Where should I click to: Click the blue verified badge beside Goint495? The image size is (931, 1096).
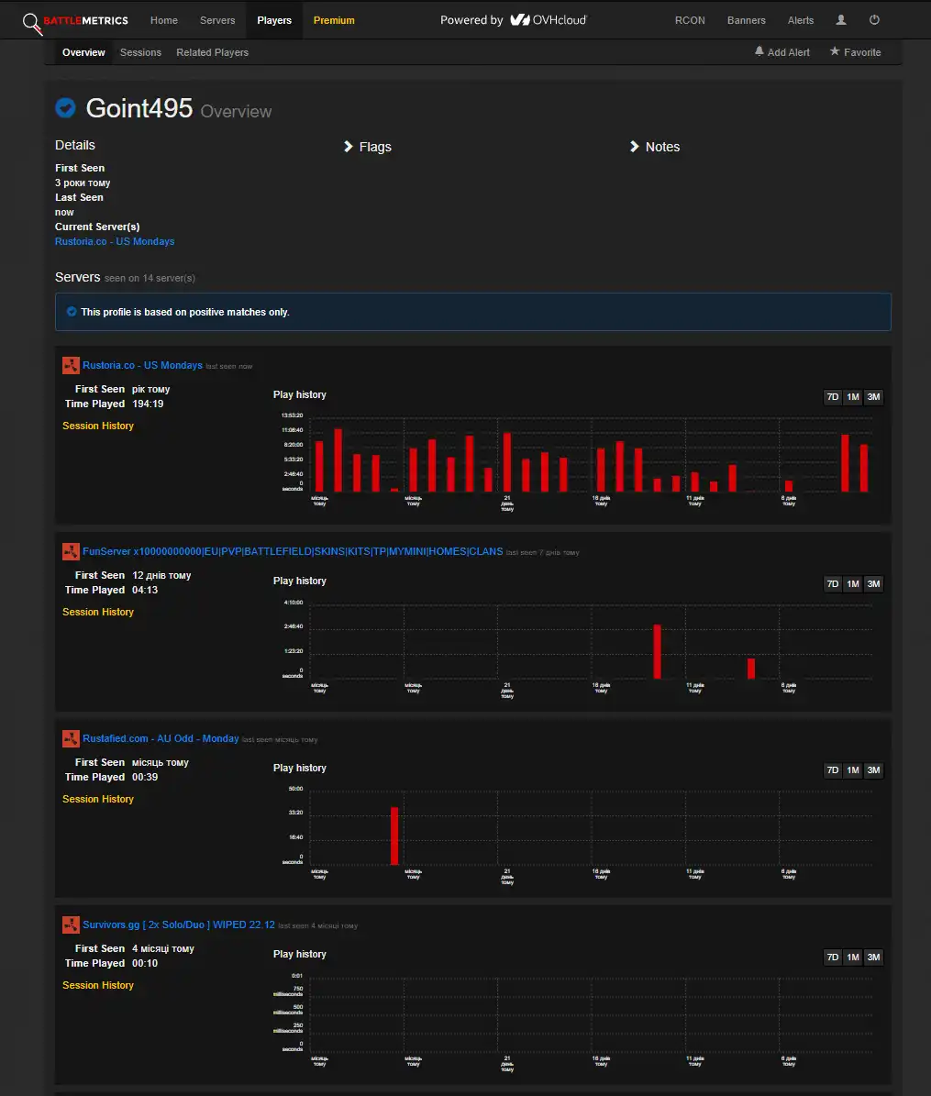[x=66, y=107]
